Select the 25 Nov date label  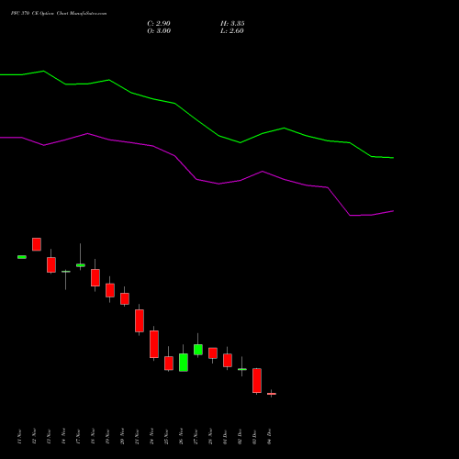[x=166, y=437]
